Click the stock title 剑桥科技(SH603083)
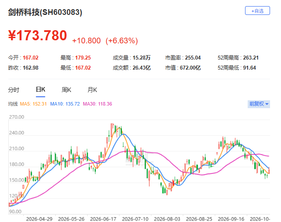The height and width of the screenshot is (222, 281). [45, 12]
